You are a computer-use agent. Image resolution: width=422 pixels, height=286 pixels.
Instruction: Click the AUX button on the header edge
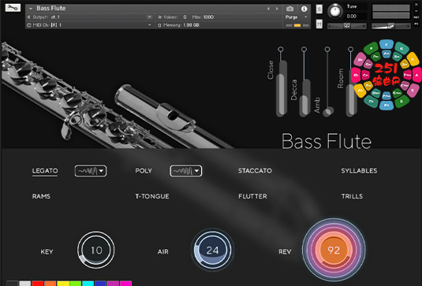[416, 17]
